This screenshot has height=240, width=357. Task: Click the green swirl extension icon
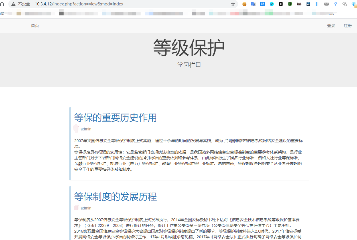tap(290, 4)
